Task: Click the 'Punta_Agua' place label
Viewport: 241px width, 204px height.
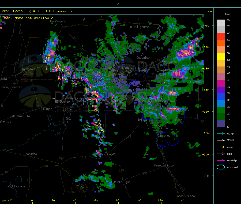Action: 122,182
